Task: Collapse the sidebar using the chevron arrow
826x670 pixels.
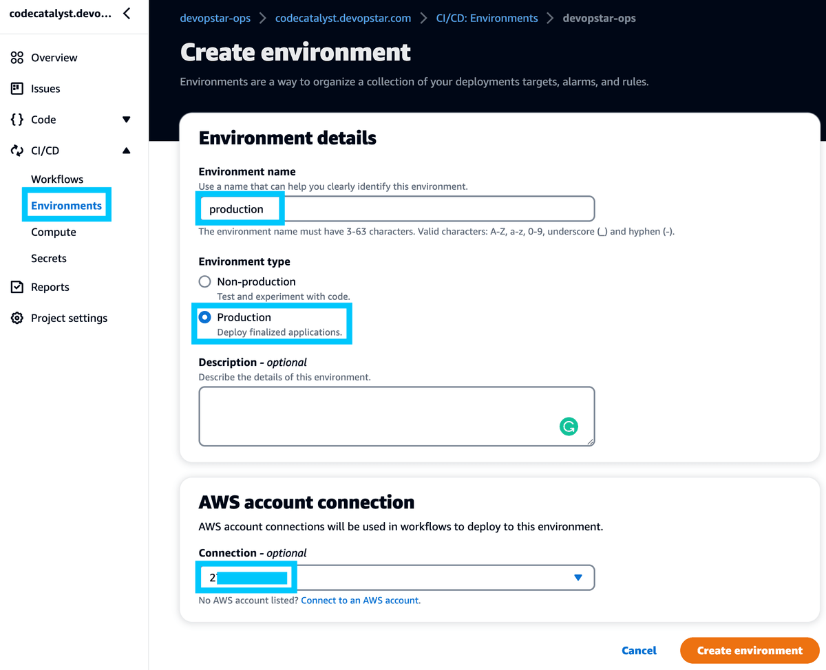Action: [x=127, y=12]
